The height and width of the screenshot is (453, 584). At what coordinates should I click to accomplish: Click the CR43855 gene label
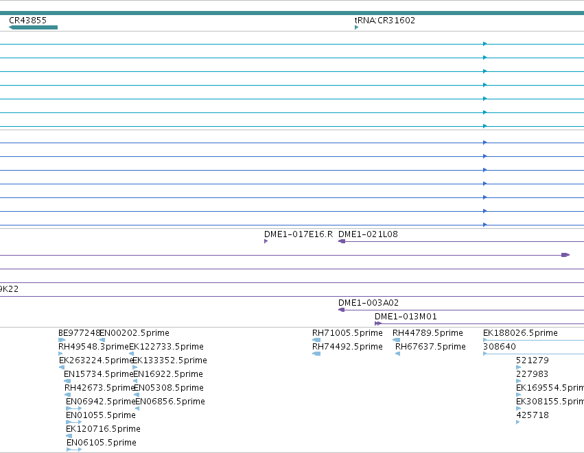point(27,20)
